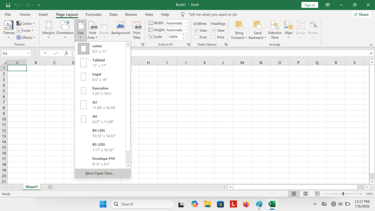
Task: Open Customize Quick Access Toolbar dropdown
Action: pyautogui.click(x=39, y=5)
